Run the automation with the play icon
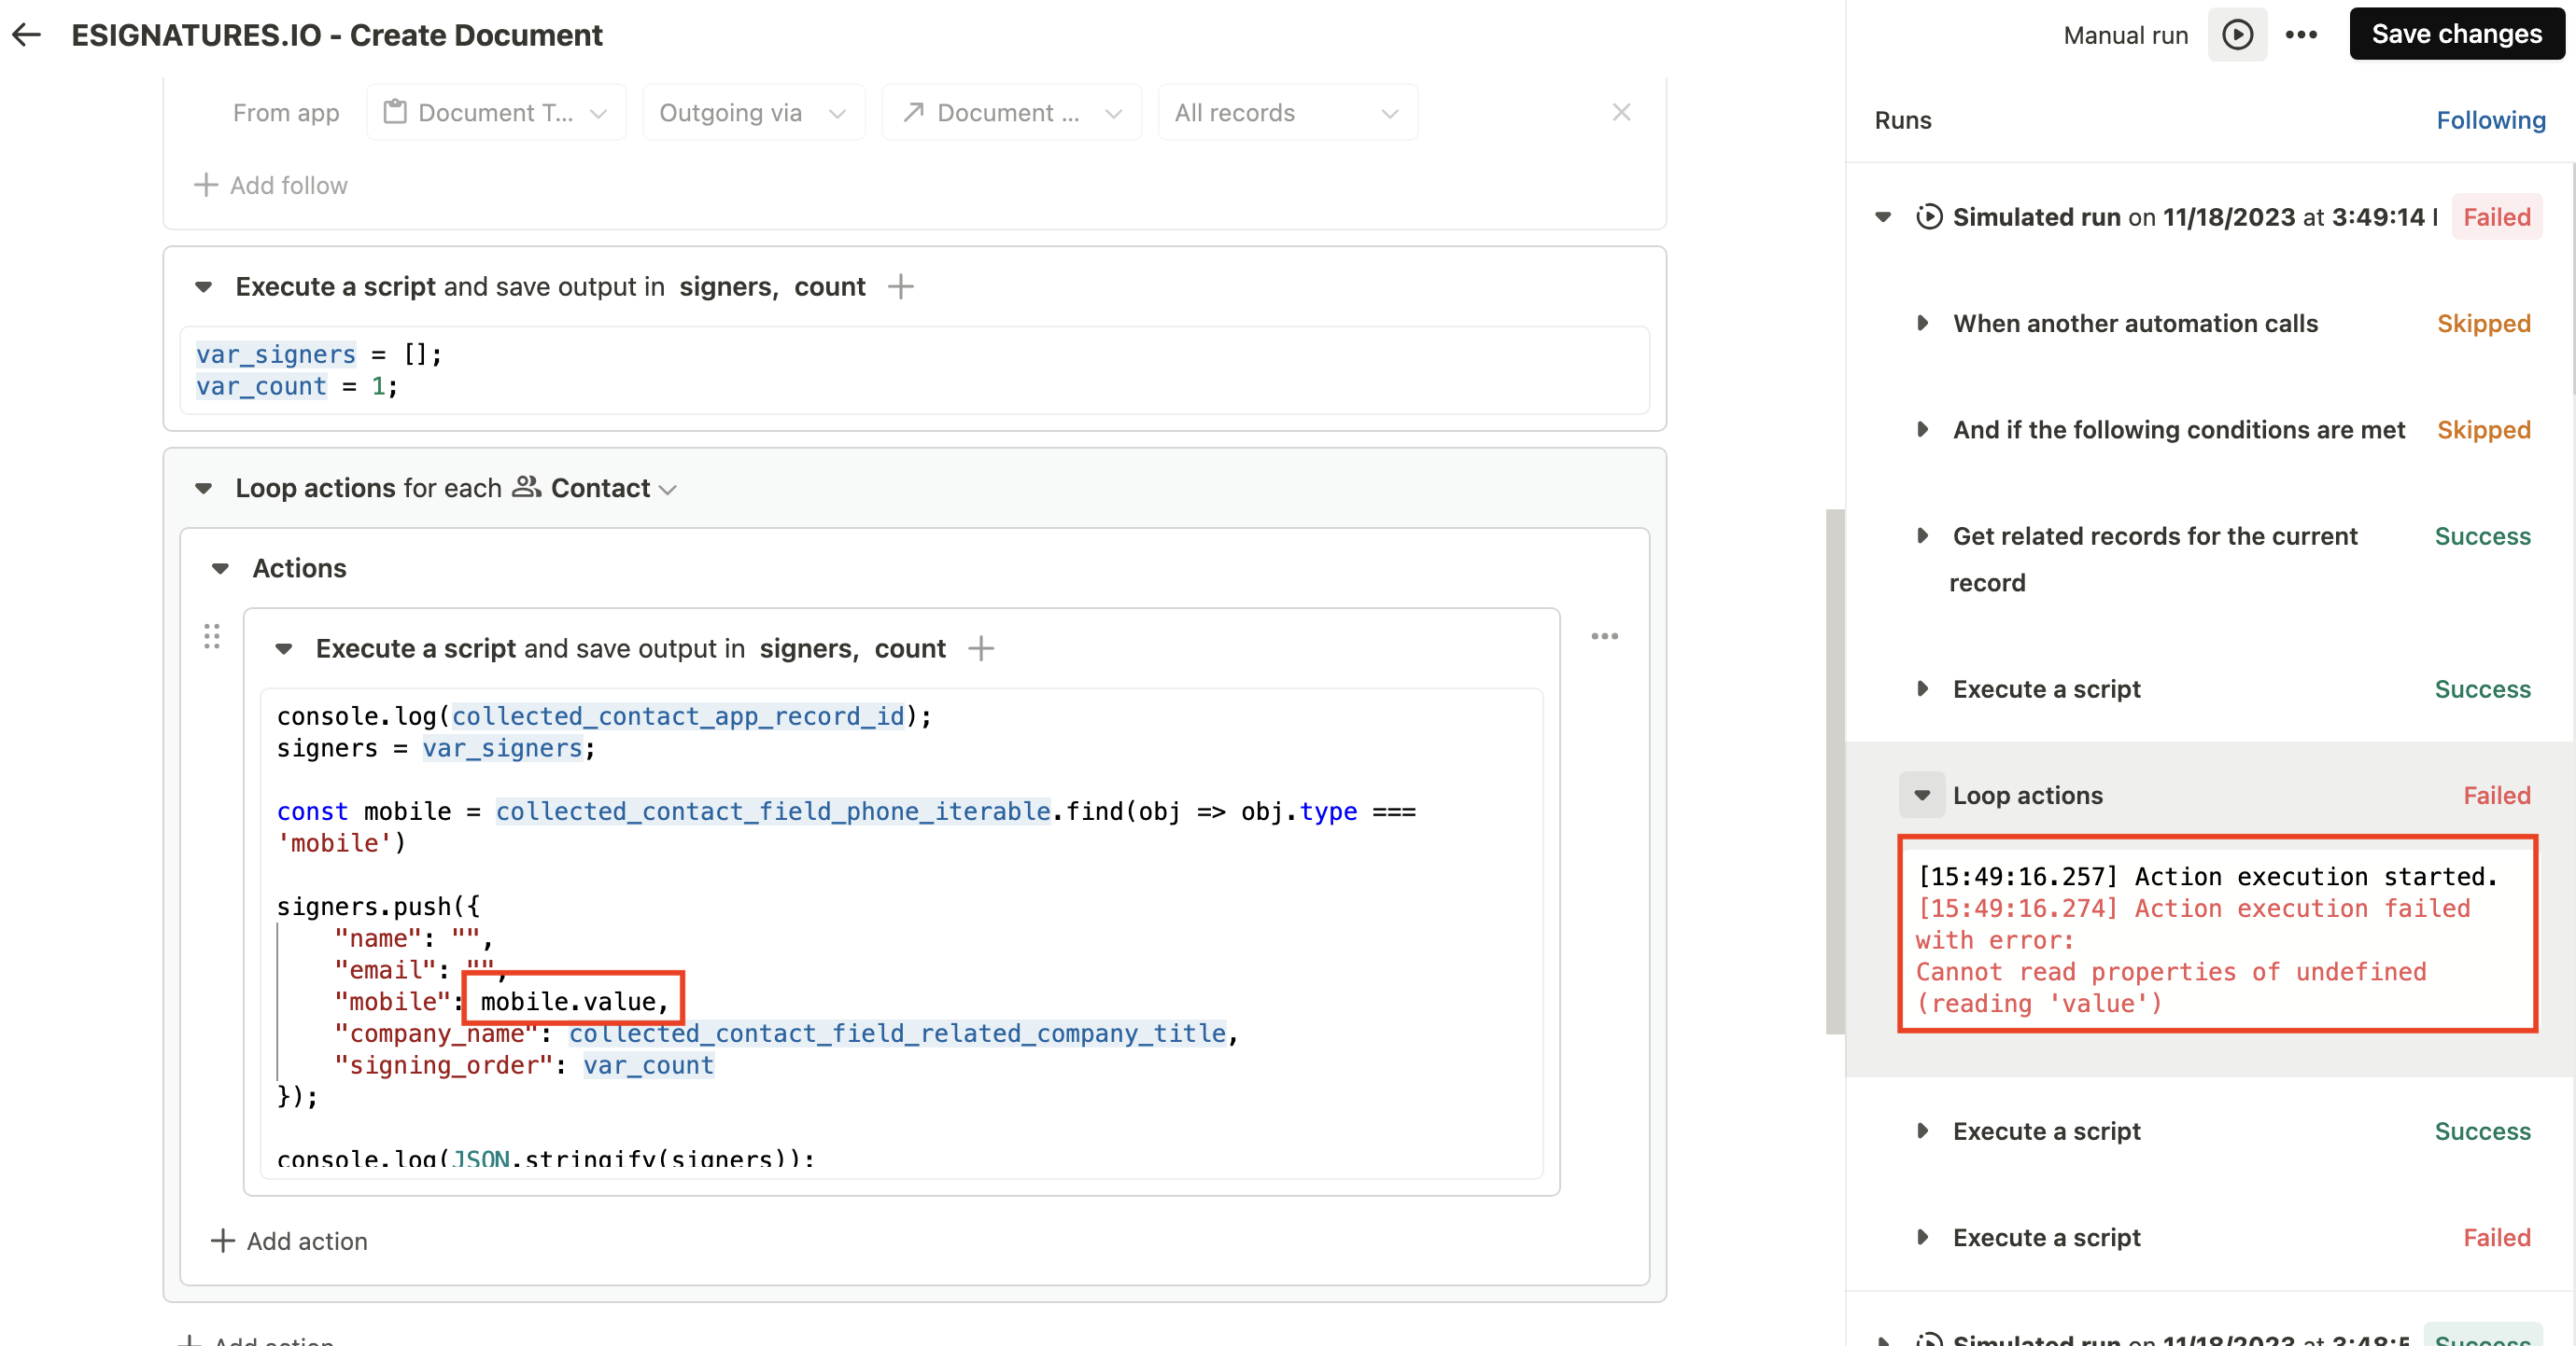Image resolution: width=2576 pixels, height=1346 pixels. (x=2237, y=35)
